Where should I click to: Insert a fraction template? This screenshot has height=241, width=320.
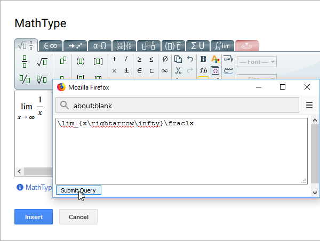(x=25, y=62)
